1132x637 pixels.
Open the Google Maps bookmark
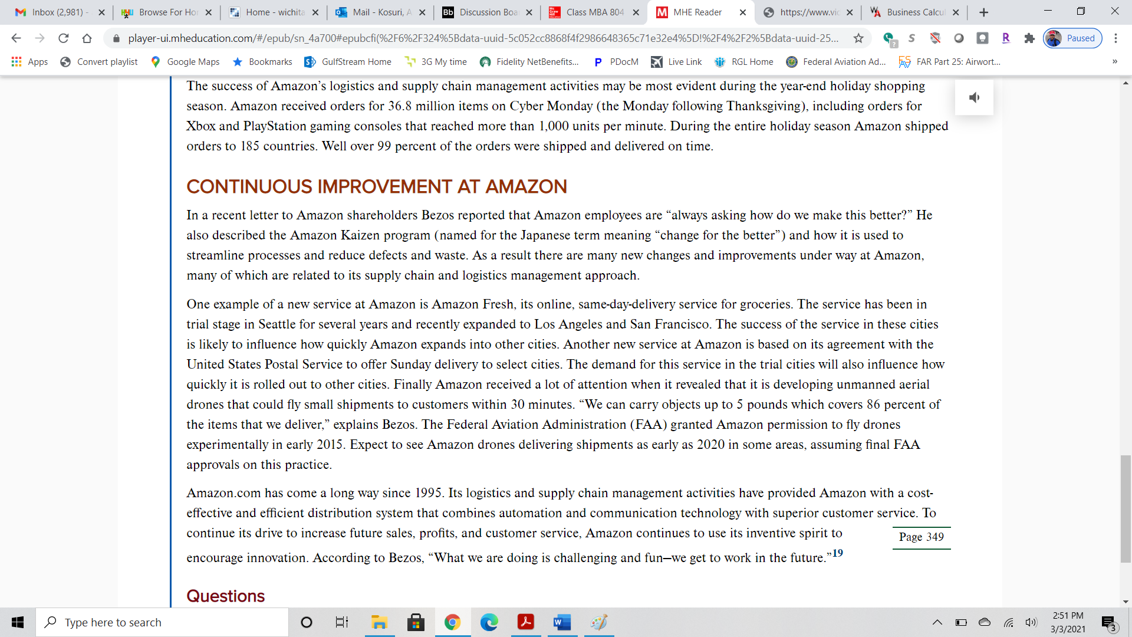pyautogui.click(x=185, y=62)
